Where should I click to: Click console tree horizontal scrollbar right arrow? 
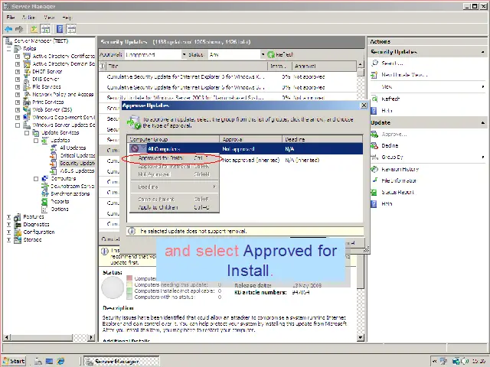[x=91, y=337]
